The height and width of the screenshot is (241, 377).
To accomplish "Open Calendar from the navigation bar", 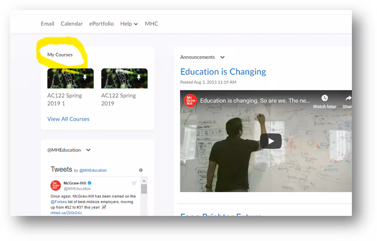I will coord(72,24).
